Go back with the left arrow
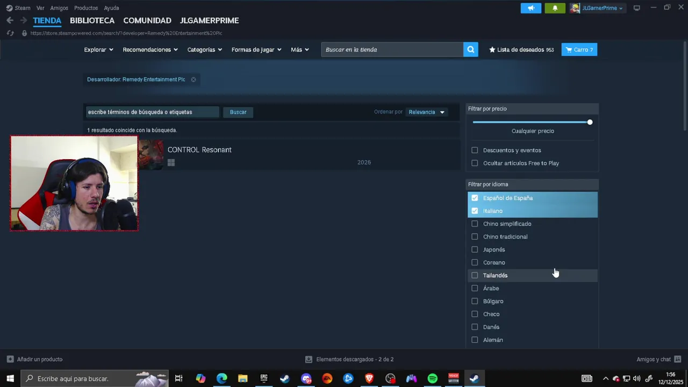 10,20
